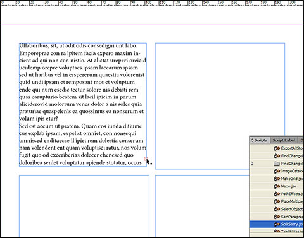
Task: Click the line starting "fugit quo od exceriberias"
Action: click(x=76, y=155)
